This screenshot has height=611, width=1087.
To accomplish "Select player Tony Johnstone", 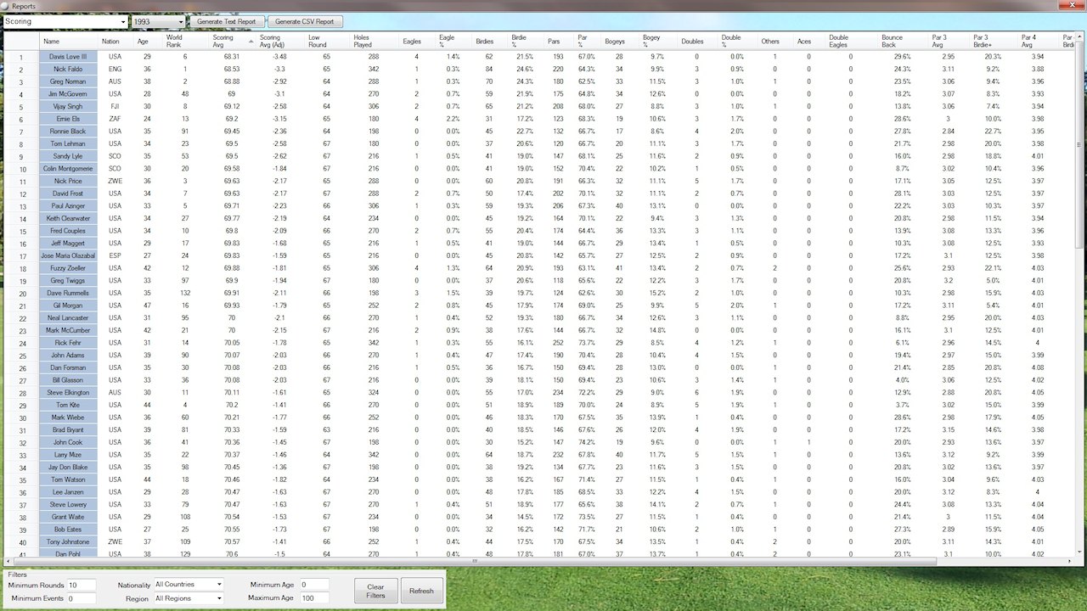I will pos(69,542).
